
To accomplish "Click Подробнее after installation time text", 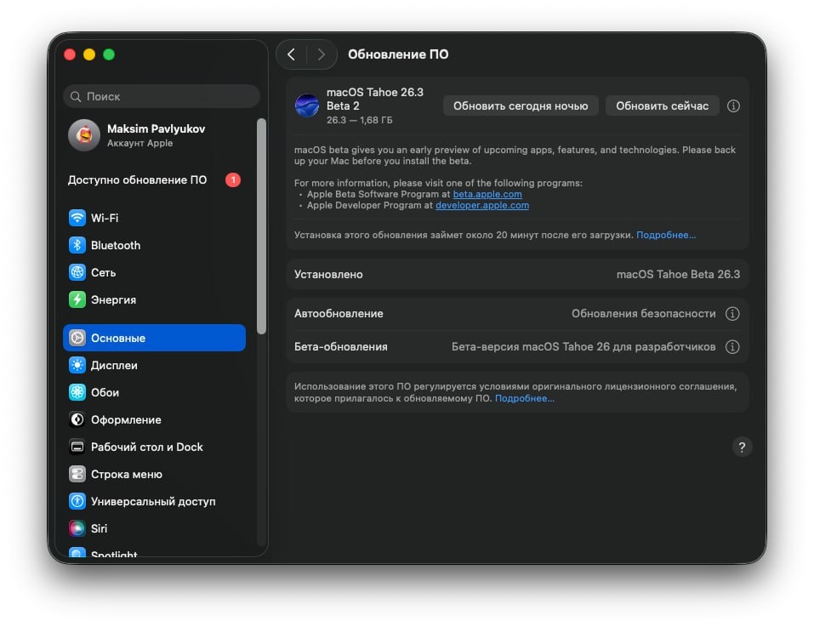I will tap(665, 235).
